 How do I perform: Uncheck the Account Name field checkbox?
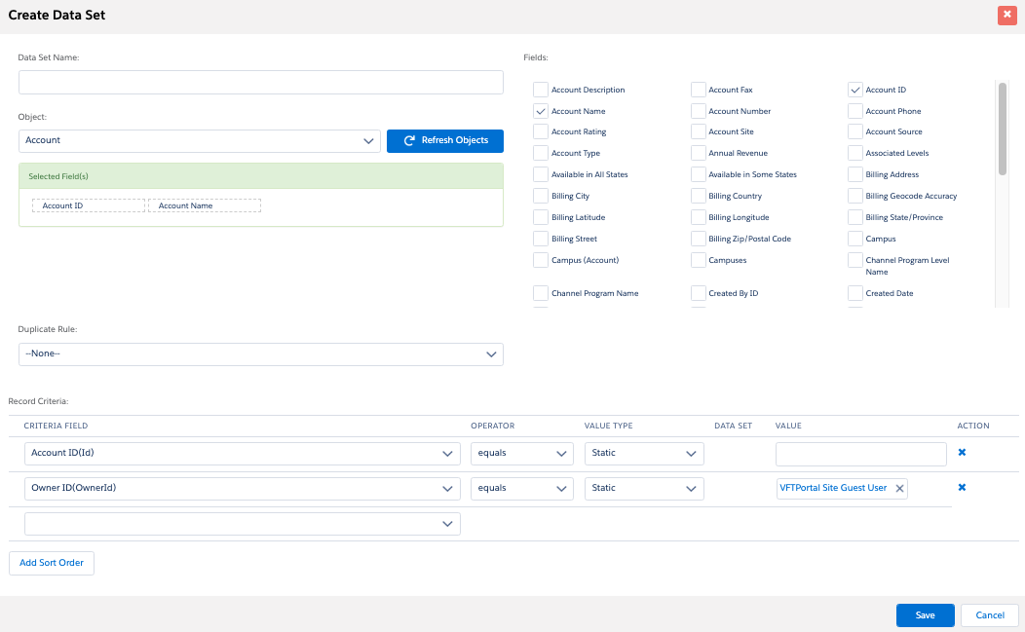(541, 111)
